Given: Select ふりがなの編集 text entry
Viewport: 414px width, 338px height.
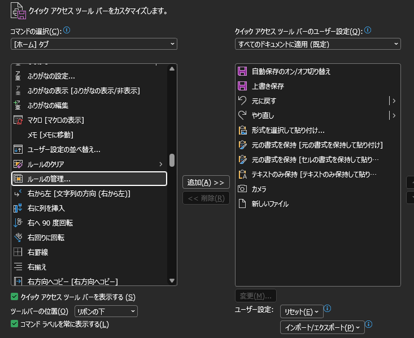Looking at the screenshot, I should 48,106.
